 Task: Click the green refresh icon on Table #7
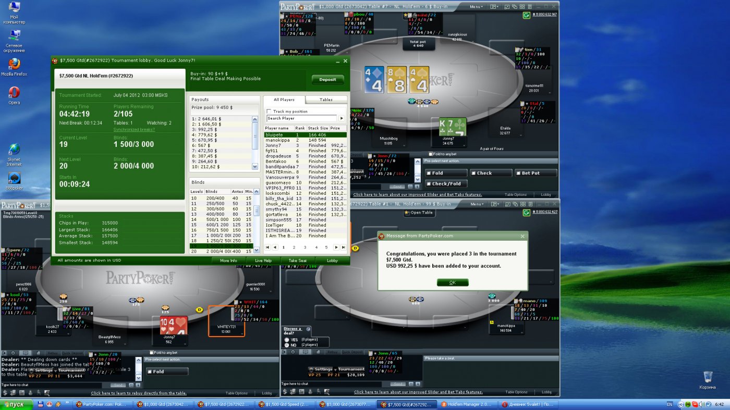click(x=526, y=15)
